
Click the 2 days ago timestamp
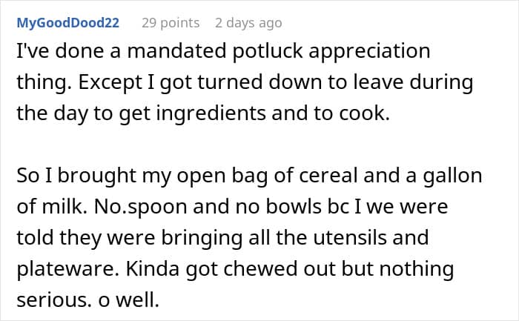click(x=248, y=23)
